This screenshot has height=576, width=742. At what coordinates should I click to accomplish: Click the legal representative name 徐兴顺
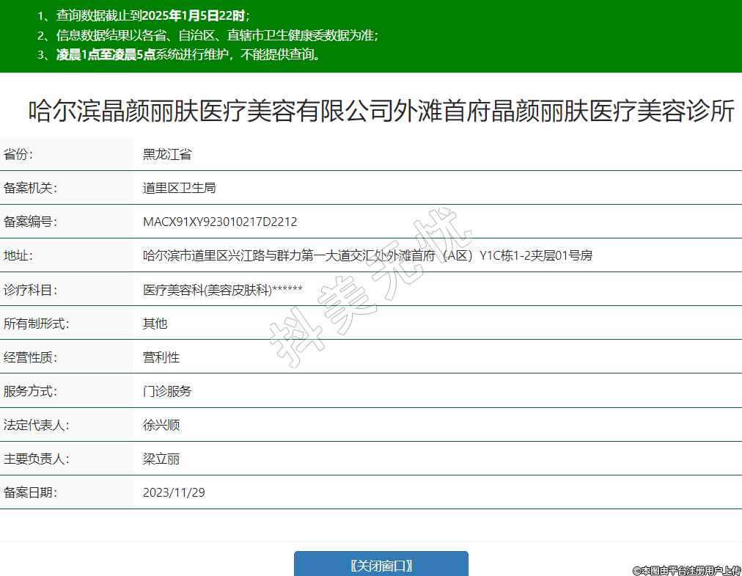pyautogui.click(x=161, y=425)
